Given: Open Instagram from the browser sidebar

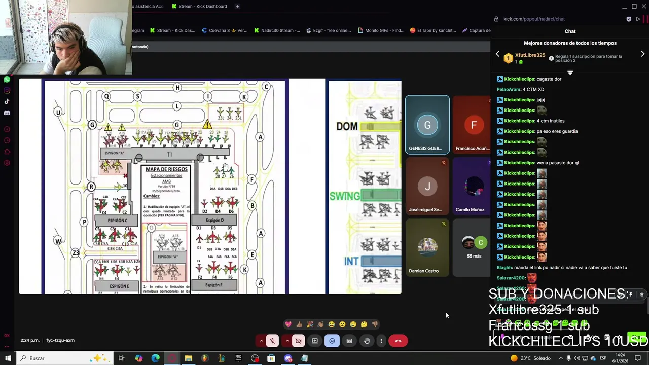Looking at the screenshot, I should (x=7, y=91).
